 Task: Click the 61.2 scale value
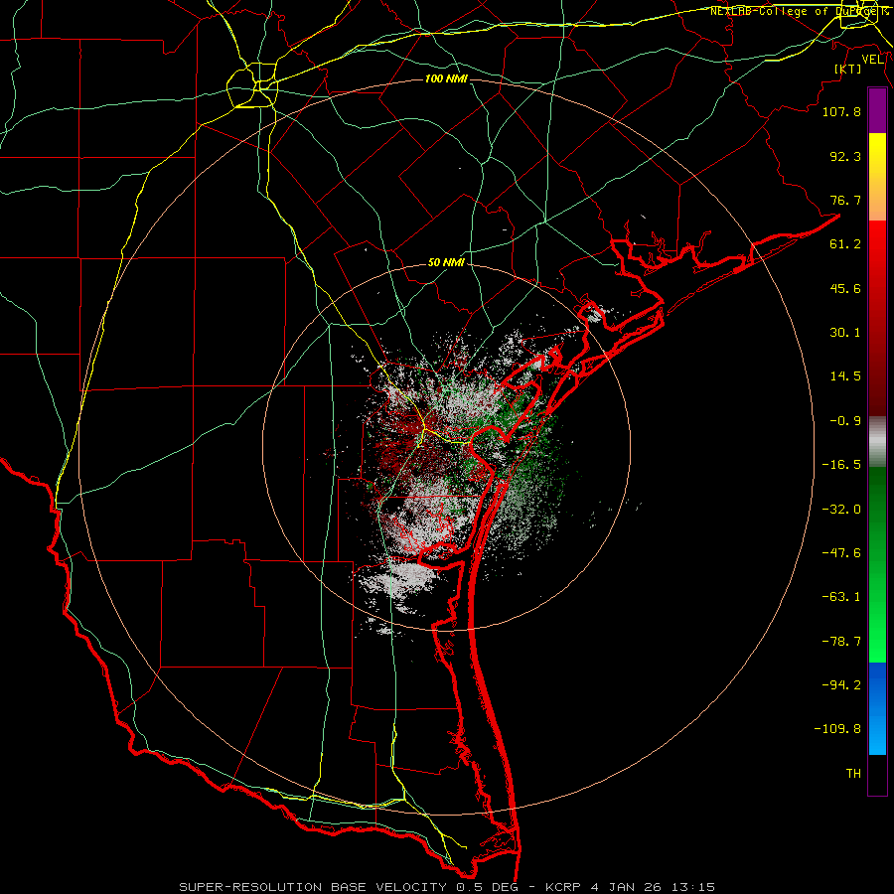coord(845,244)
